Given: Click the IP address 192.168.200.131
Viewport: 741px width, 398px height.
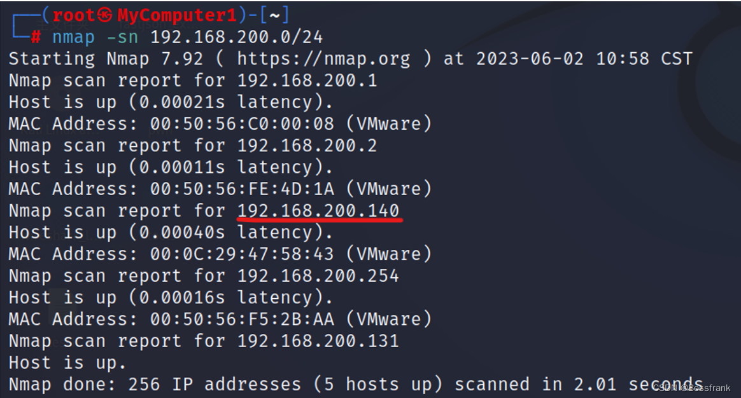Looking at the screenshot, I should tap(318, 341).
